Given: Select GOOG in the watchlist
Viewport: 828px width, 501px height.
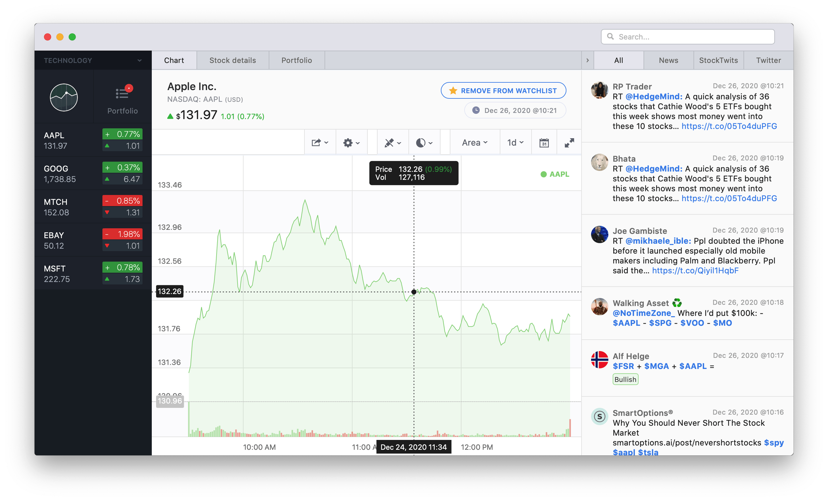Looking at the screenshot, I should pyautogui.click(x=93, y=173).
